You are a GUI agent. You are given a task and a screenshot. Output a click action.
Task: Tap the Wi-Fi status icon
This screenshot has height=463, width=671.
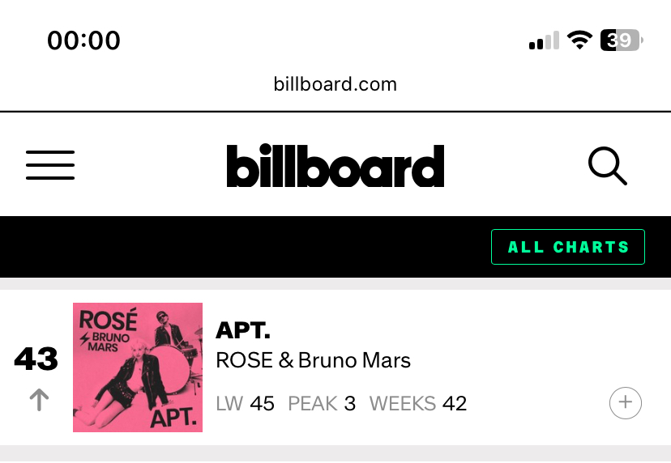point(579,40)
